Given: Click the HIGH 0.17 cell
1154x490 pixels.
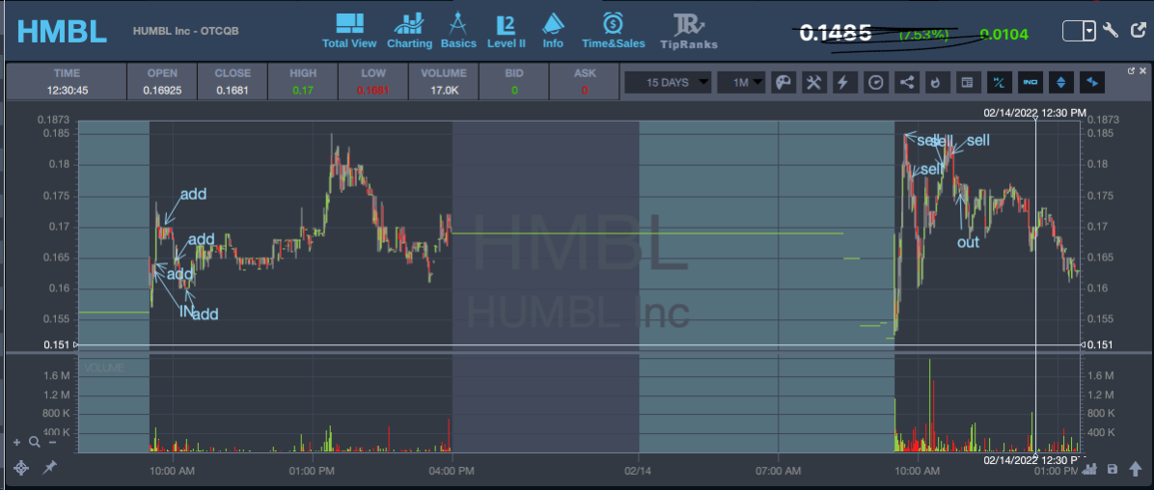Looking at the screenshot, I should coord(302,82).
